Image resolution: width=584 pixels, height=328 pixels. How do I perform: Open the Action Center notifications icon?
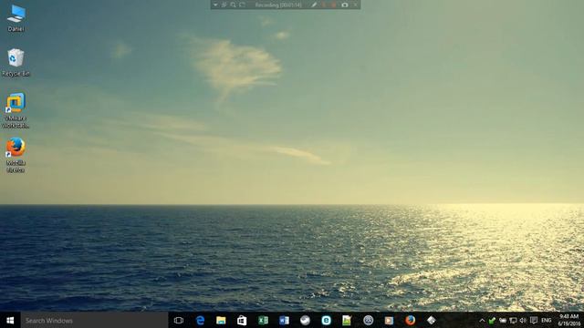(x=534, y=320)
